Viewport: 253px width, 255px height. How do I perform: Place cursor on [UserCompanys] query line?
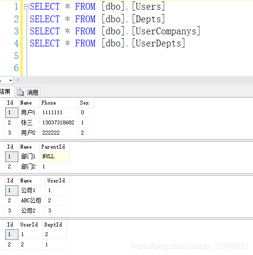click(x=115, y=31)
